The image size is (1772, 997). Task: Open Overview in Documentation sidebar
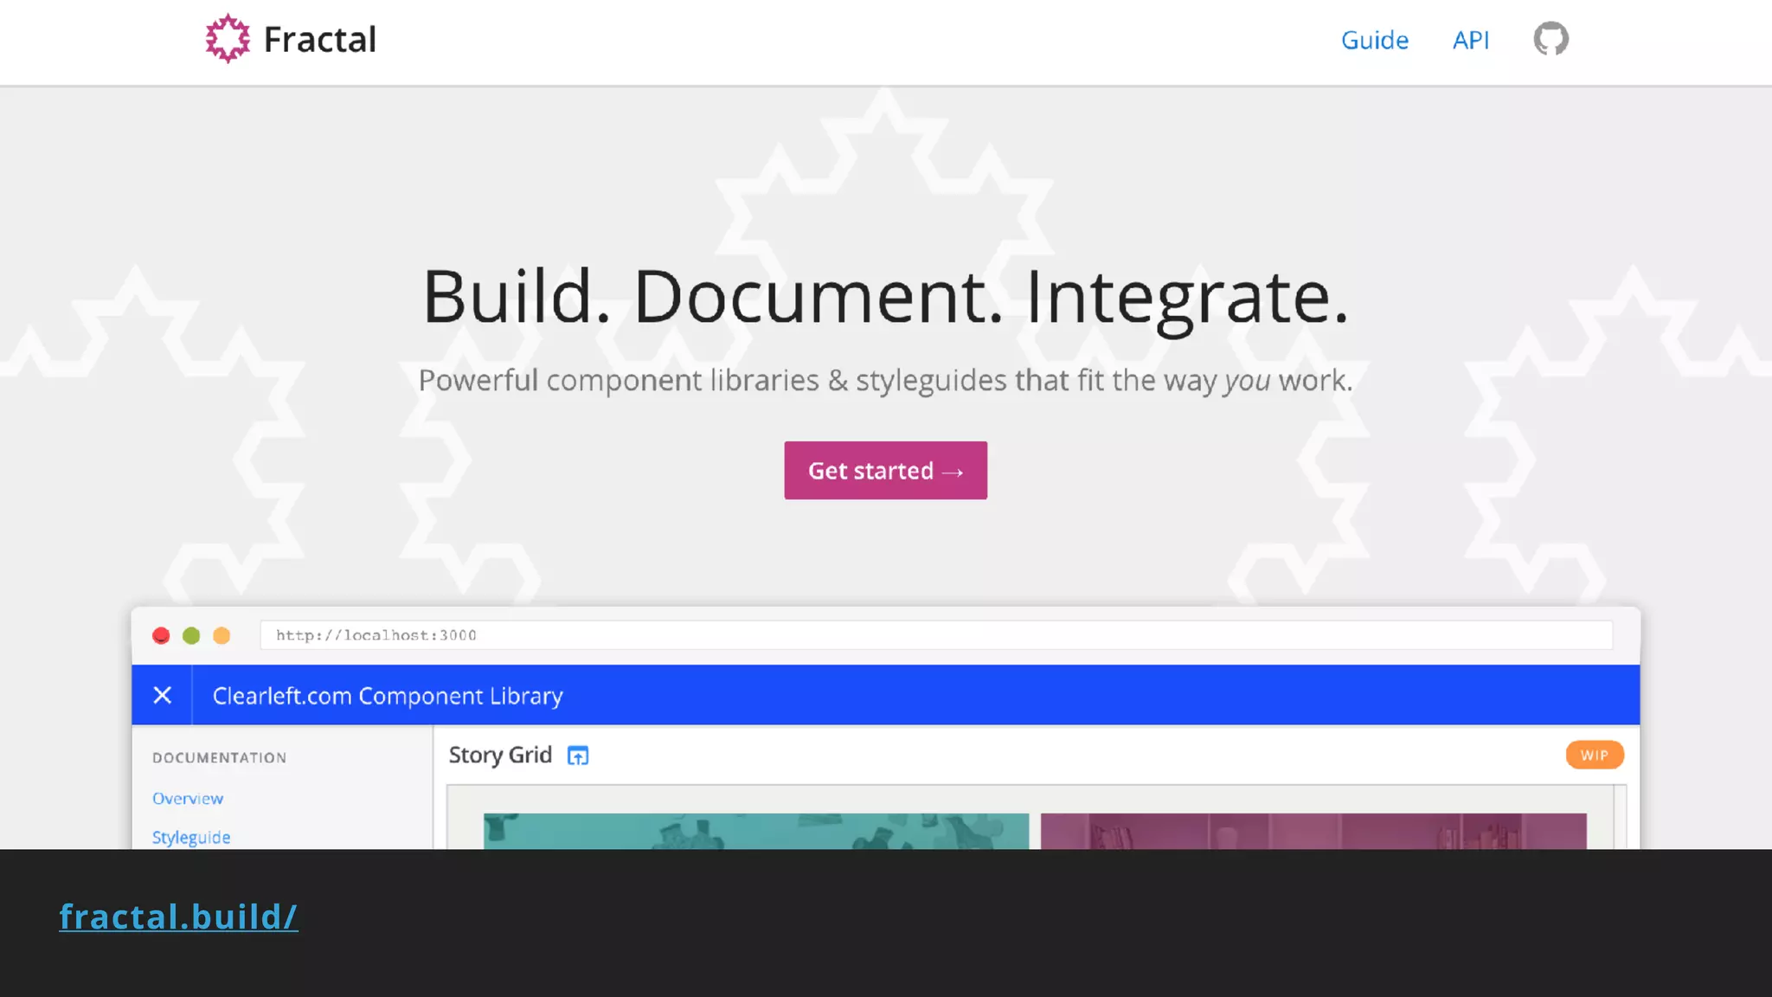(x=188, y=799)
